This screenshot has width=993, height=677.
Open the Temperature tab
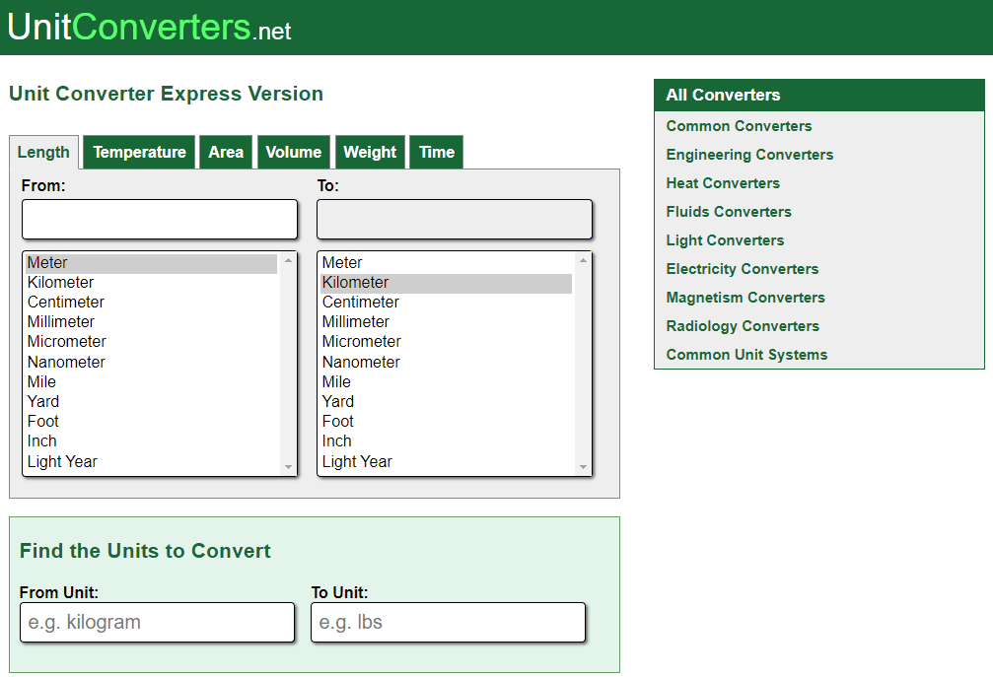click(139, 153)
